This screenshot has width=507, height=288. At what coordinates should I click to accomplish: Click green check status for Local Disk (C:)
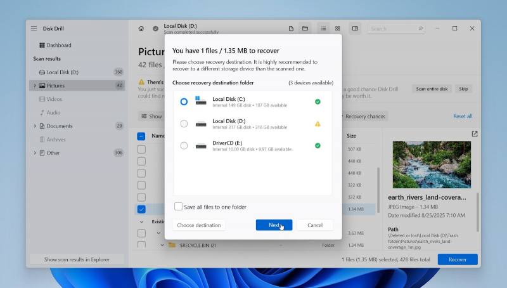[x=318, y=101]
